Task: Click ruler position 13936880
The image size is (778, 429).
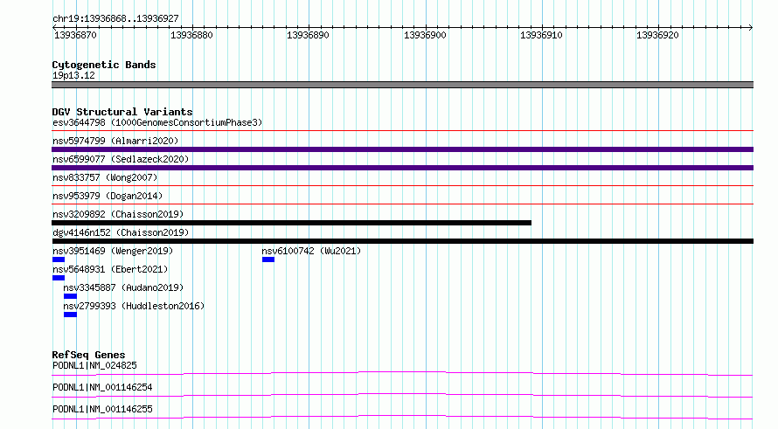Action: 191,35
